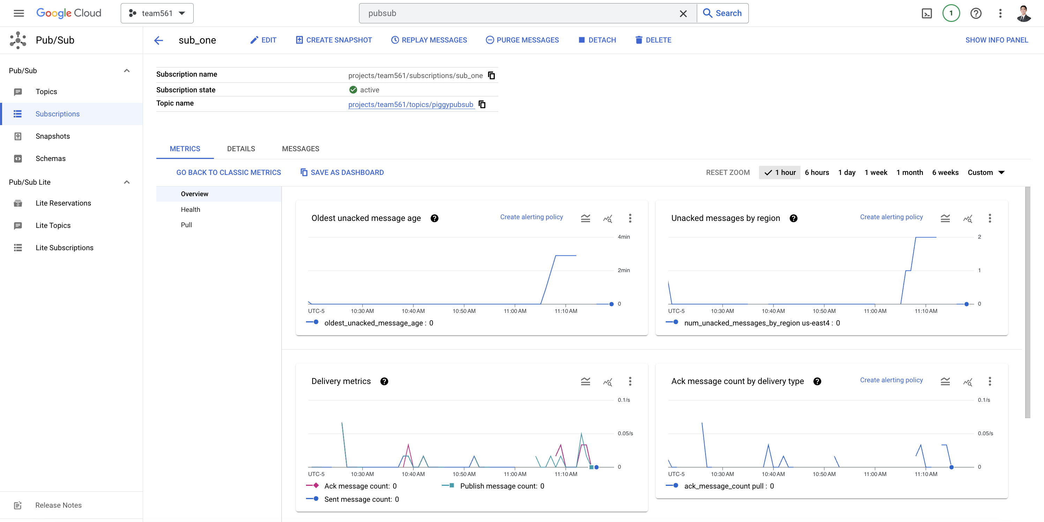Explore Unacked messages by region chart in Metrics Explorer
Screen dimensions: 1044x522
tap(967, 218)
